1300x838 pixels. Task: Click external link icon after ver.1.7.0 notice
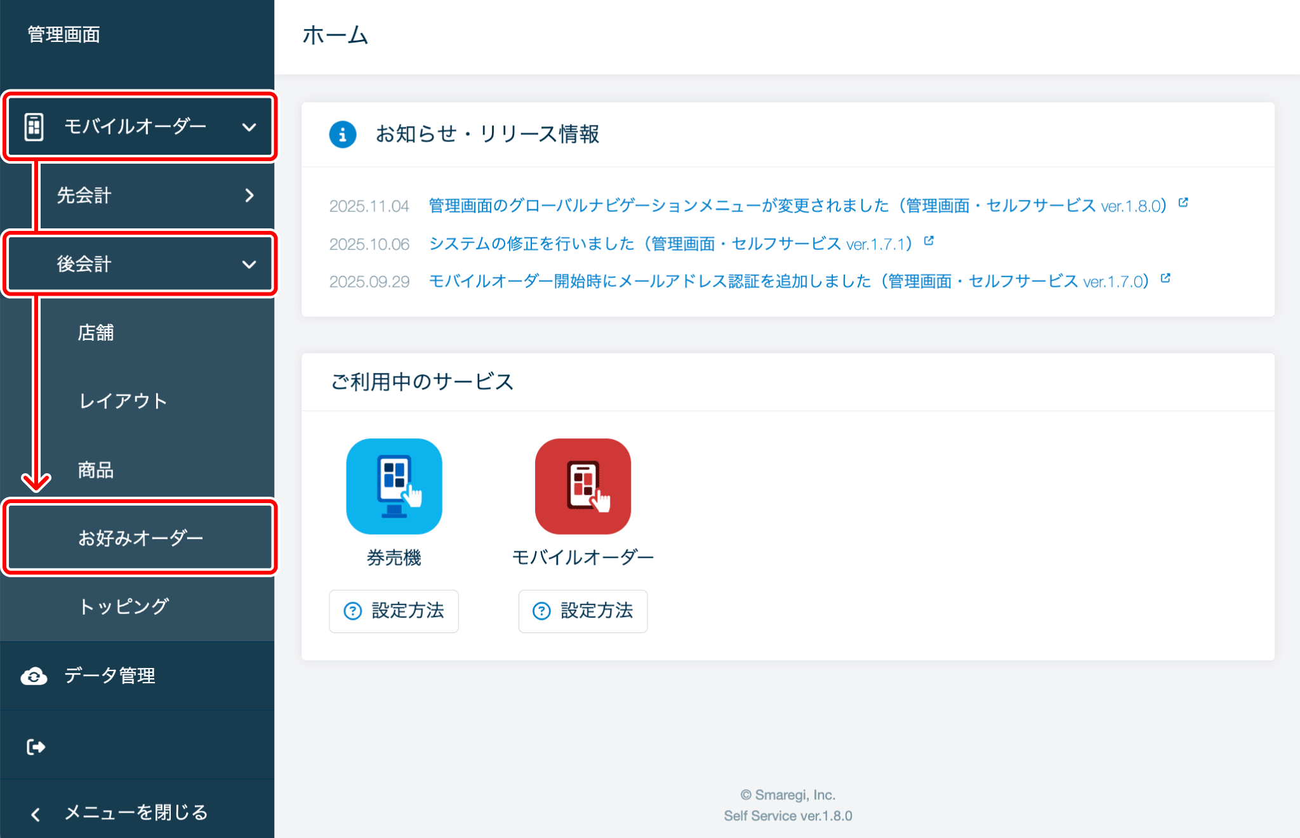click(x=1165, y=278)
